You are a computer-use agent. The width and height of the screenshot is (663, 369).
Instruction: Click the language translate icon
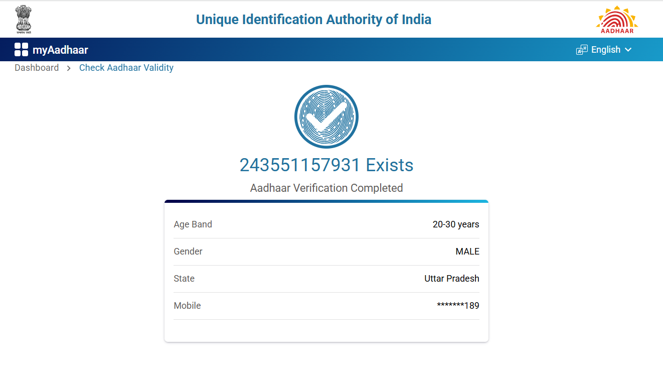click(582, 50)
